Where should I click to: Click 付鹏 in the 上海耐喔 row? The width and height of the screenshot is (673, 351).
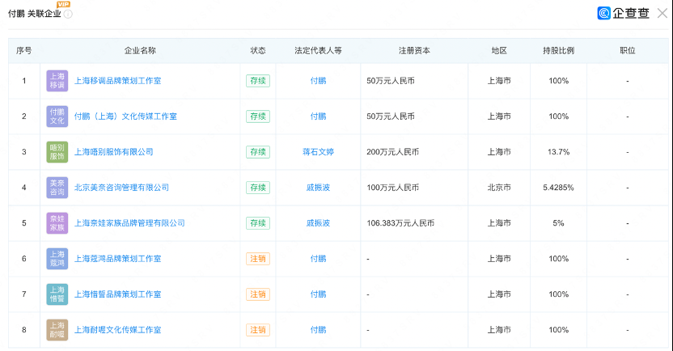point(318,330)
